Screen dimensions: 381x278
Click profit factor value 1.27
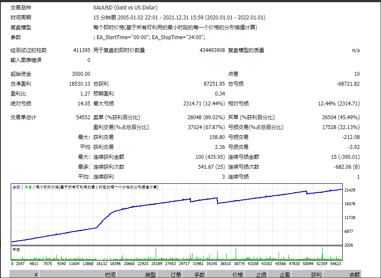(85, 94)
